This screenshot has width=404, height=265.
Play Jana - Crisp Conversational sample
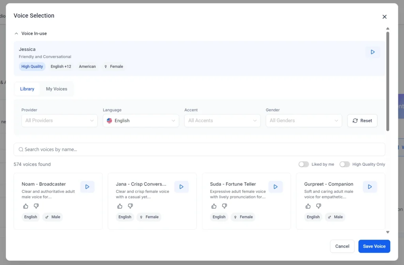(x=181, y=187)
